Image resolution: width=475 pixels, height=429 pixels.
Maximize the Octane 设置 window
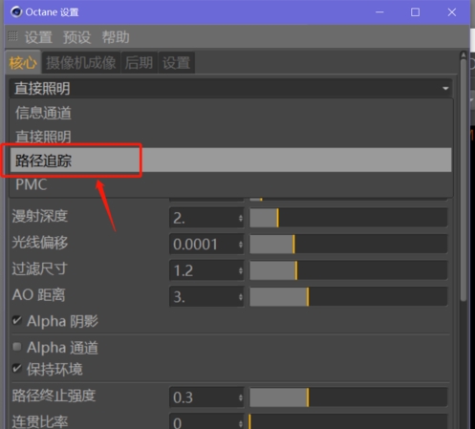pos(415,12)
